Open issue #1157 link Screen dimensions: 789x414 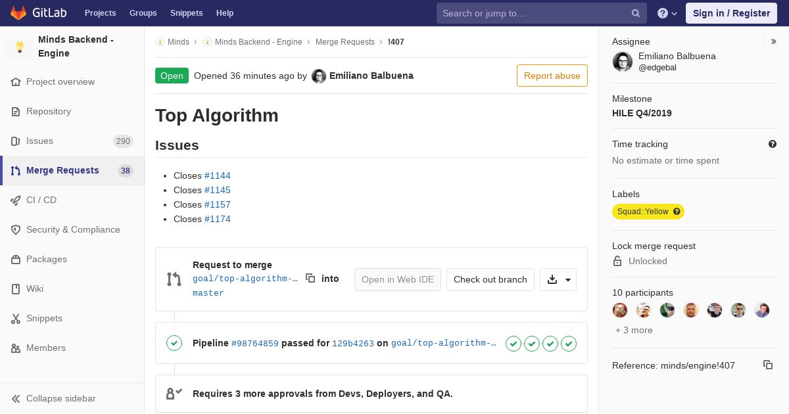[218, 204]
